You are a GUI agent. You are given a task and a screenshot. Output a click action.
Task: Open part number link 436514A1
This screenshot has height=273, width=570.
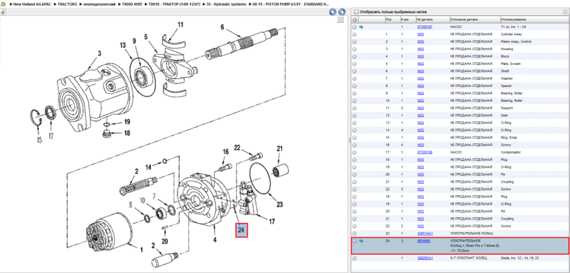click(425, 234)
